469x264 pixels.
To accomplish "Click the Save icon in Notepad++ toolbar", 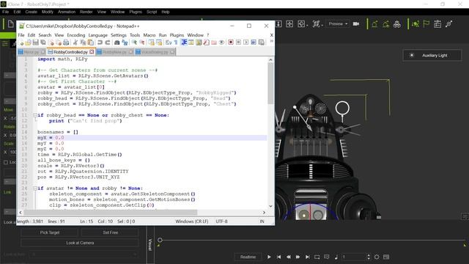I will [x=36, y=43].
